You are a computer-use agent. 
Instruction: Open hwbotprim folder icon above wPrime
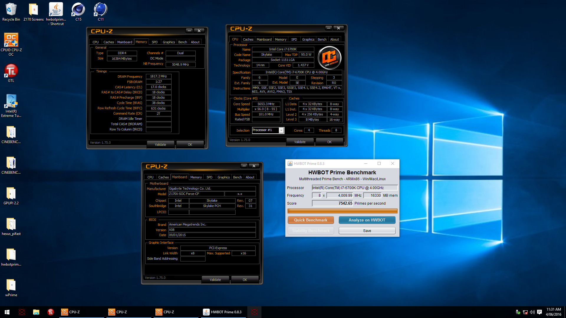[11, 257]
